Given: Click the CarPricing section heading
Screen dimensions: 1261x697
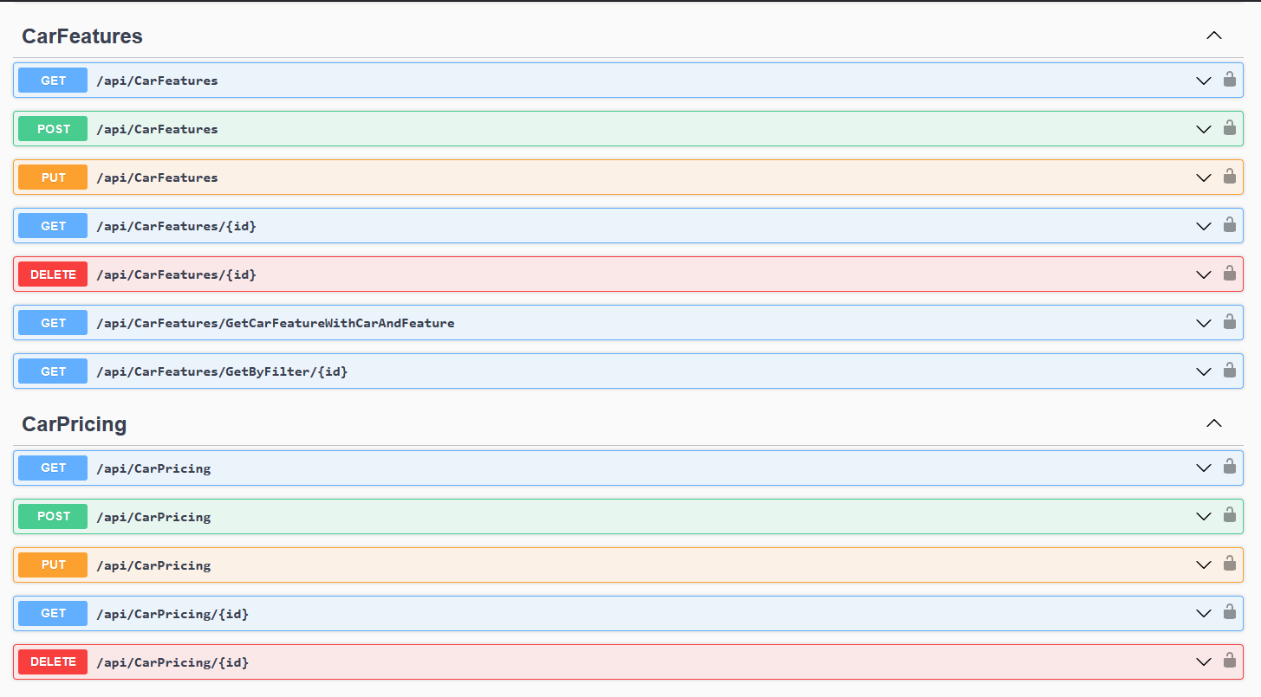Looking at the screenshot, I should 75,424.
